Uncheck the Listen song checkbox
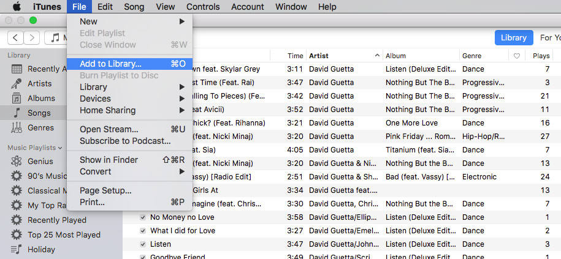 click(x=143, y=244)
